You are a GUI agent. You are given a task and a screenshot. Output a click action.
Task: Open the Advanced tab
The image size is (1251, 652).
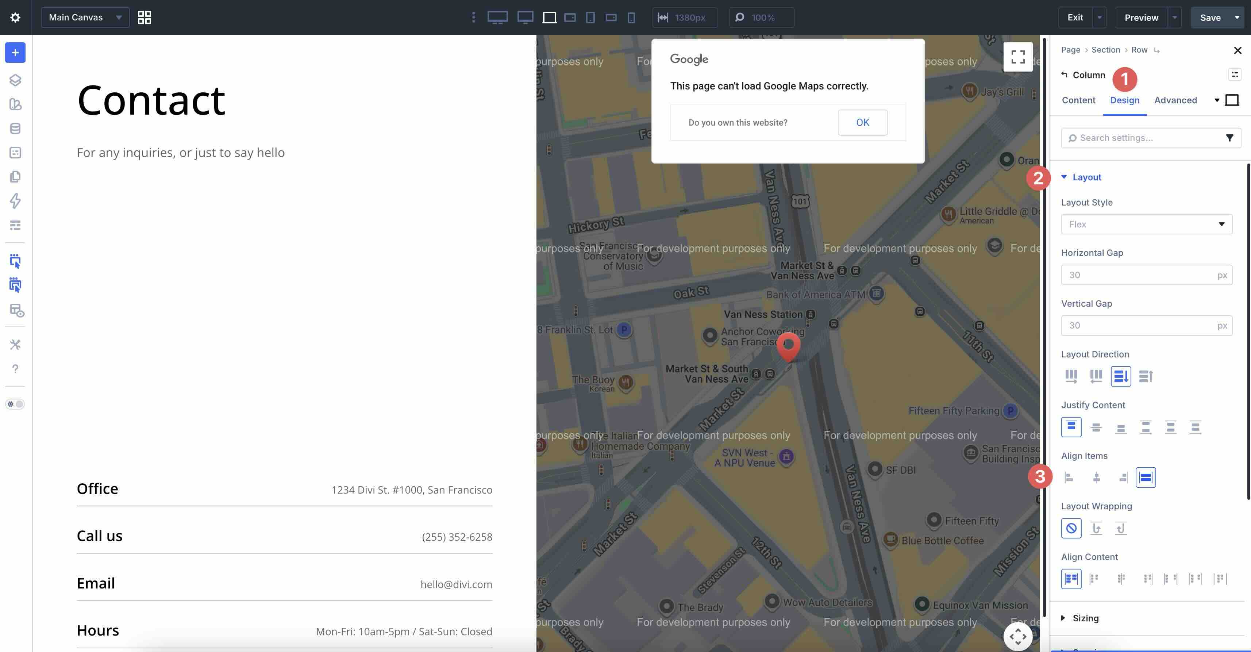[x=1175, y=100]
